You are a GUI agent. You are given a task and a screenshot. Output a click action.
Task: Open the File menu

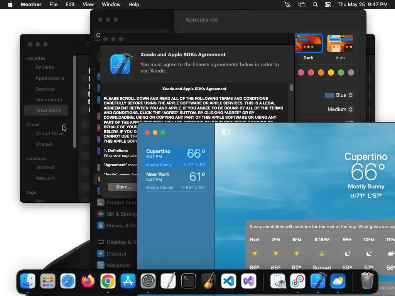coord(53,5)
